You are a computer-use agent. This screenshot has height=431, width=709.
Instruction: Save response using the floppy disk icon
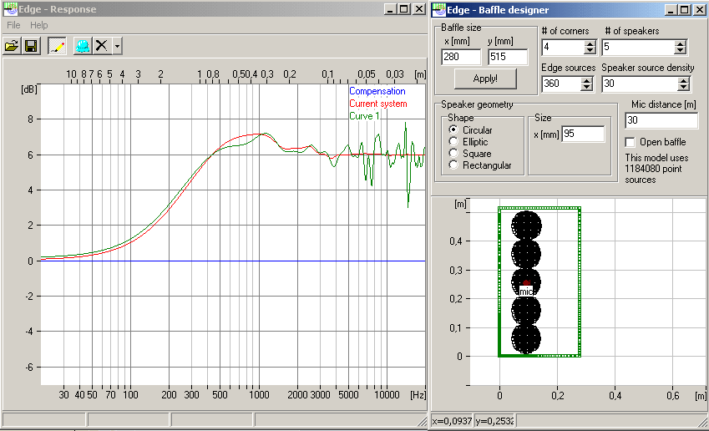(31, 46)
